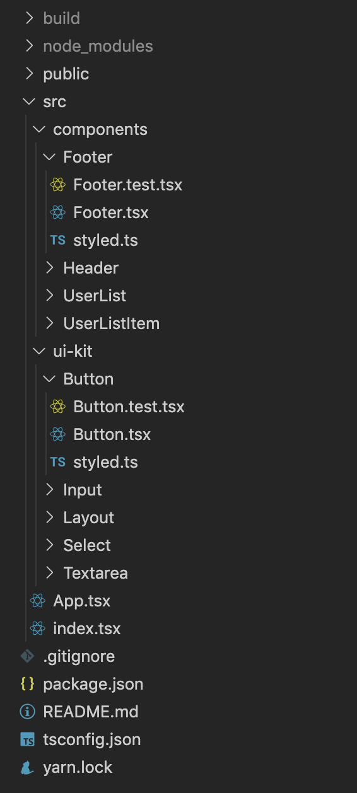Click the React icon beside Footer.tsx

(58, 212)
